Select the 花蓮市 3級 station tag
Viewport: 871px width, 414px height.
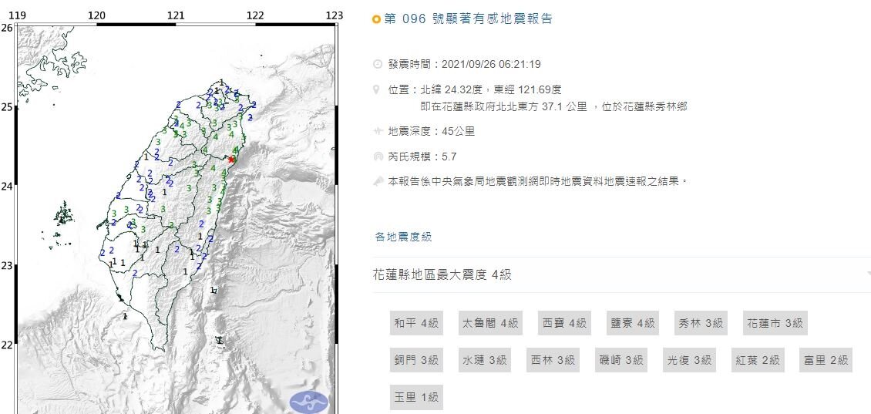pyautogui.click(x=775, y=323)
